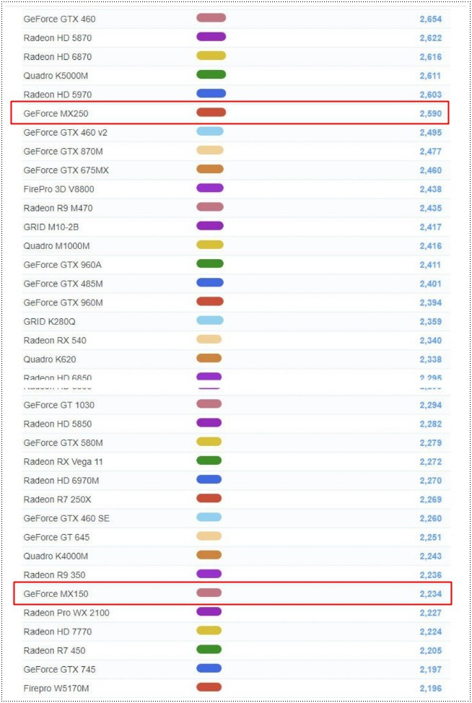Select Radeon HD 5870 in the list
The height and width of the screenshot is (703, 472).
pos(57,38)
